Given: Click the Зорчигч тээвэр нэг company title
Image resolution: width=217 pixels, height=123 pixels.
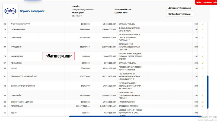Looking at the screenshot, I should [32, 11].
